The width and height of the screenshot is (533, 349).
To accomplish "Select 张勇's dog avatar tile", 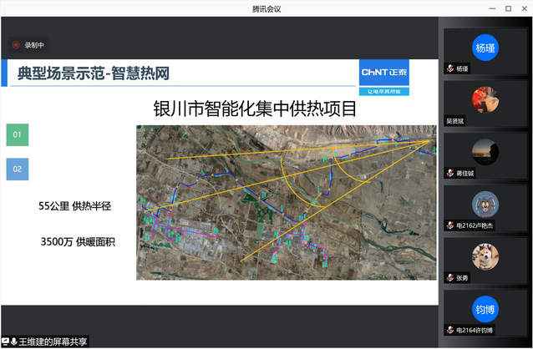I will tap(485, 256).
